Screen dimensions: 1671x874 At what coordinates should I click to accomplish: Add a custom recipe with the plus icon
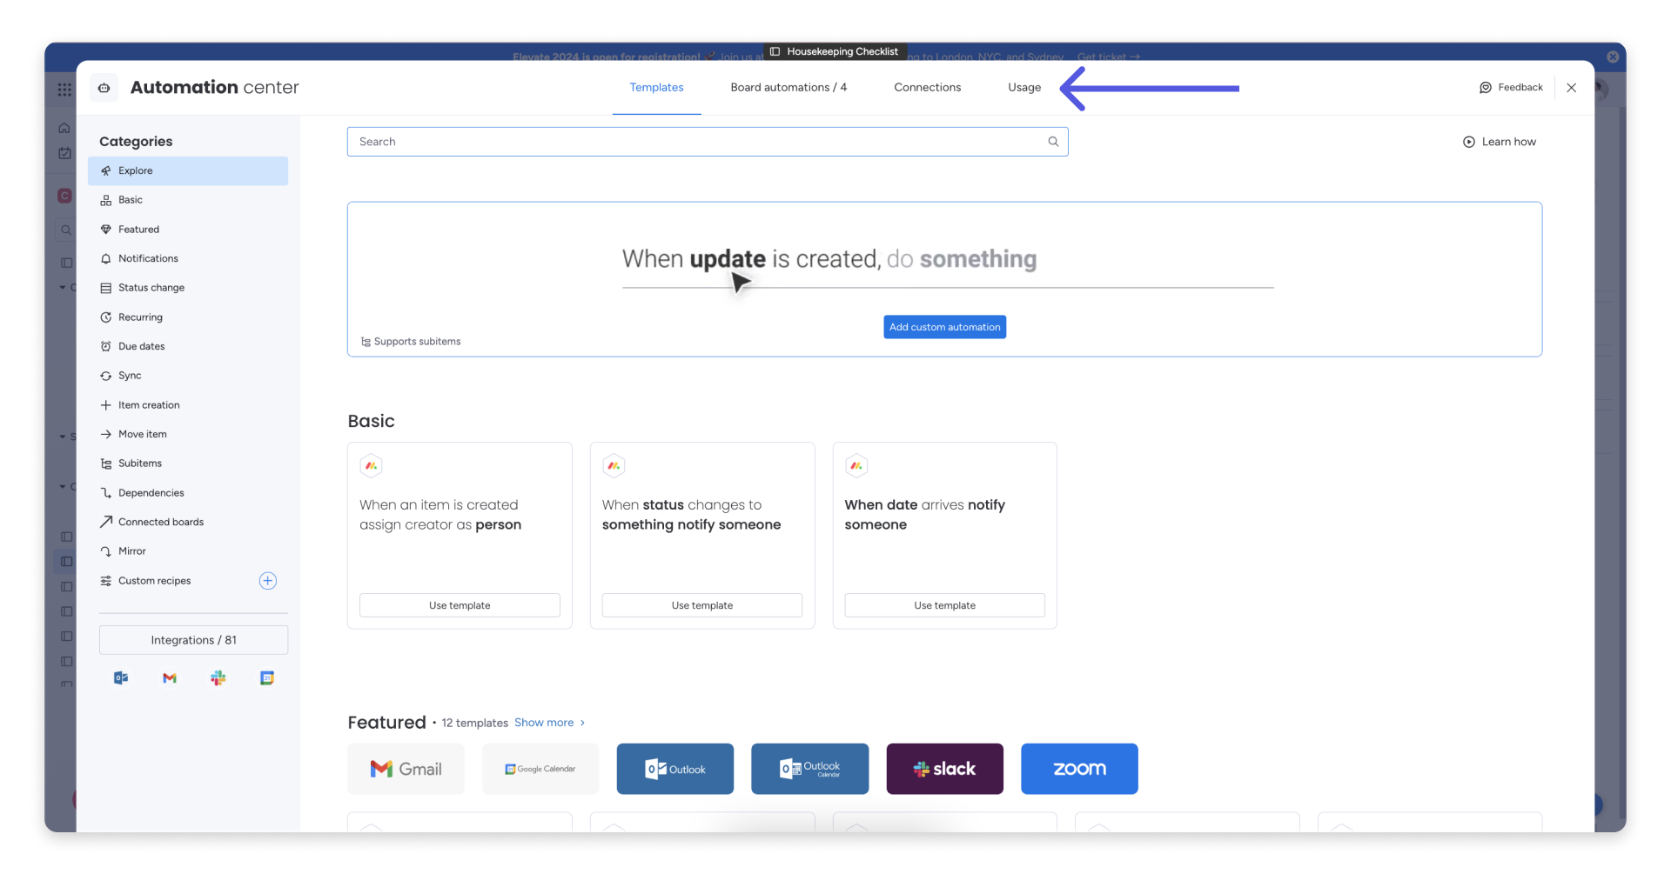(267, 581)
